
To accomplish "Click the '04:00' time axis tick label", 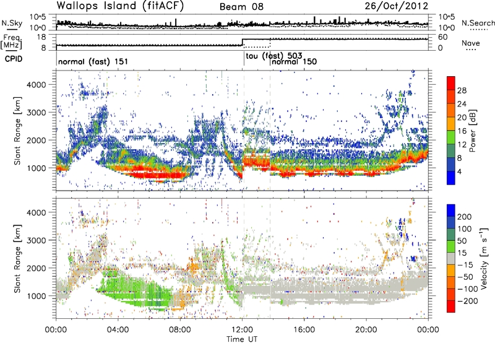I will (x=118, y=330).
